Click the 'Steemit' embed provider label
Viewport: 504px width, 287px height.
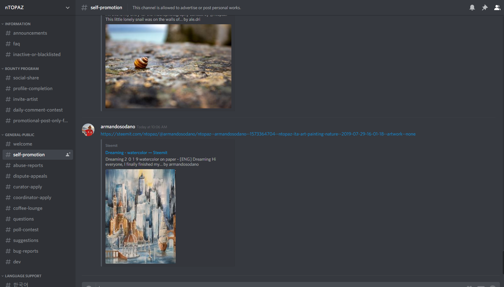(x=111, y=146)
